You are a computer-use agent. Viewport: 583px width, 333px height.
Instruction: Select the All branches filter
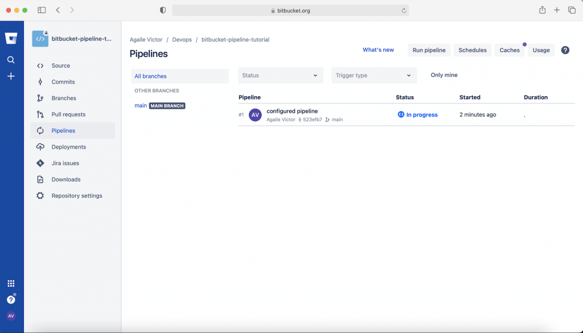tap(180, 76)
